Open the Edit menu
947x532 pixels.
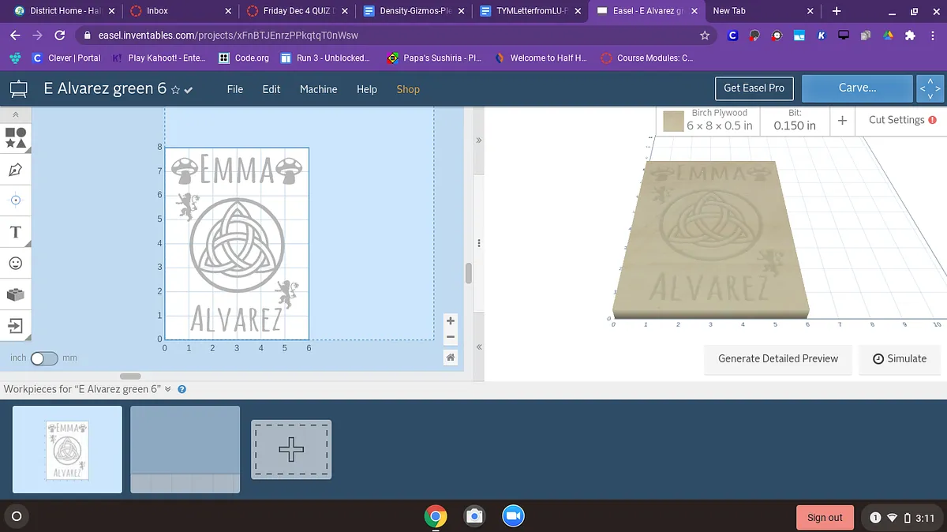click(x=271, y=89)
